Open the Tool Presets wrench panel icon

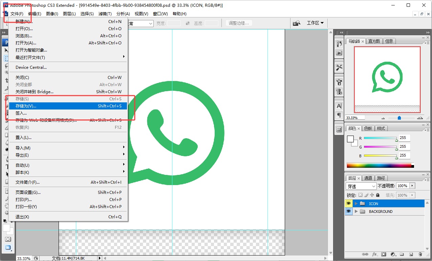click(339, 67)
